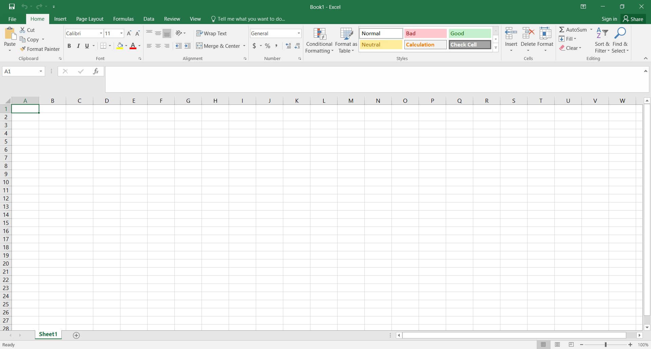
Task: Switch to the Page Layout tab
Action: coord(90,19)
